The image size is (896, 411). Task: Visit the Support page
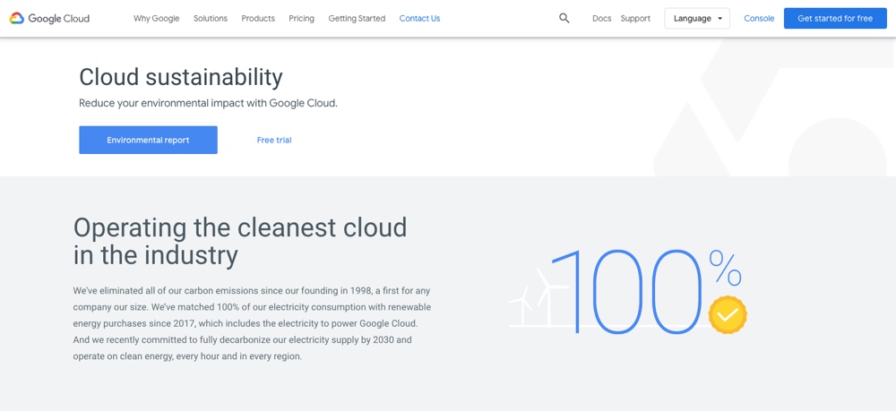pos(635,18)
